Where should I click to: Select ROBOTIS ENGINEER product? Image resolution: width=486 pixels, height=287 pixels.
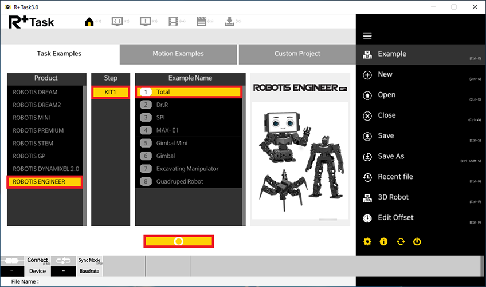[45, 182]
